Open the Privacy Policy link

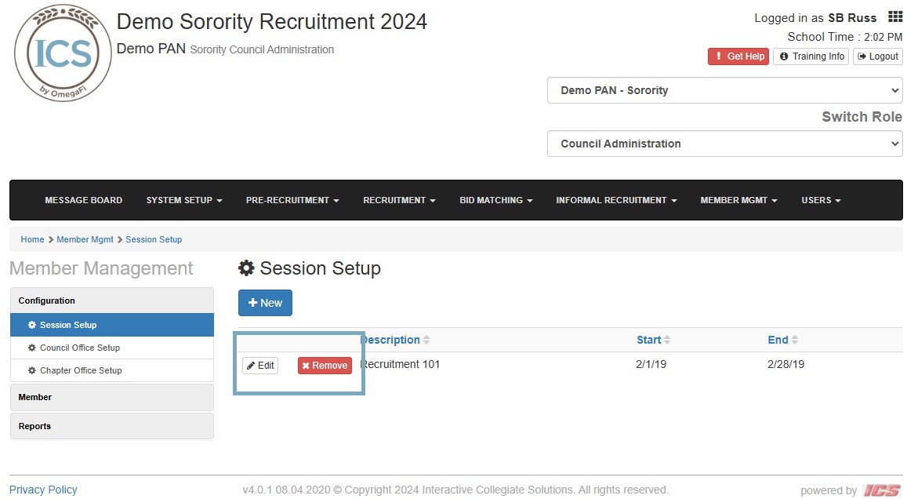[43, 490]
